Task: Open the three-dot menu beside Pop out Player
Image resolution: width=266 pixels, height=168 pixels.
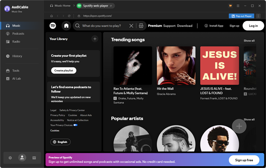Action: (258, 16)
